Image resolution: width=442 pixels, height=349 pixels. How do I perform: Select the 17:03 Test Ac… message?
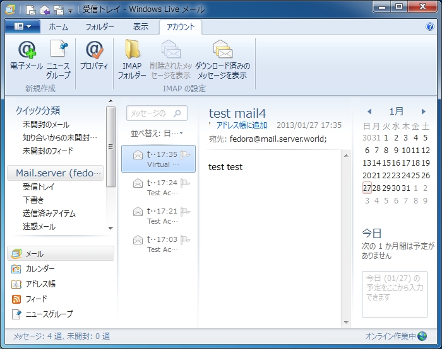click(x=158, y=244)
